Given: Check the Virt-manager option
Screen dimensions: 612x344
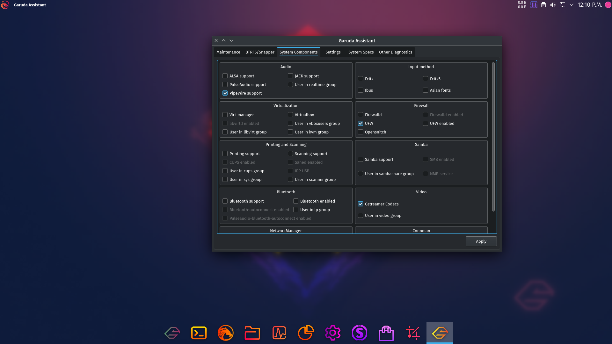Looking at the screenshot, I should [x=225, y=115].
